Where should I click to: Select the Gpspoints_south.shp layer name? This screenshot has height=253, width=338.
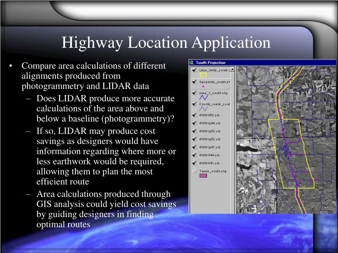215,82
